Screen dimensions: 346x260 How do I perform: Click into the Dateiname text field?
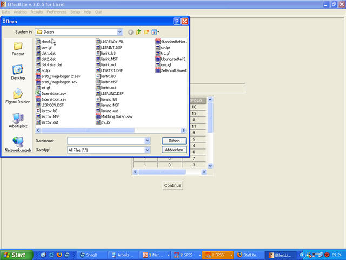[x=105, y=140]
